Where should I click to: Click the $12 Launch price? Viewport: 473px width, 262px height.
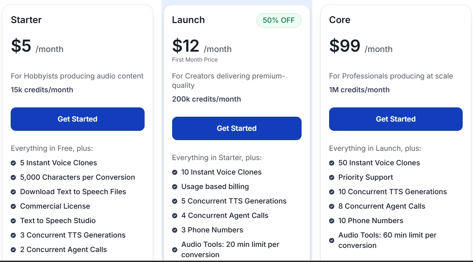coord(186,46)
